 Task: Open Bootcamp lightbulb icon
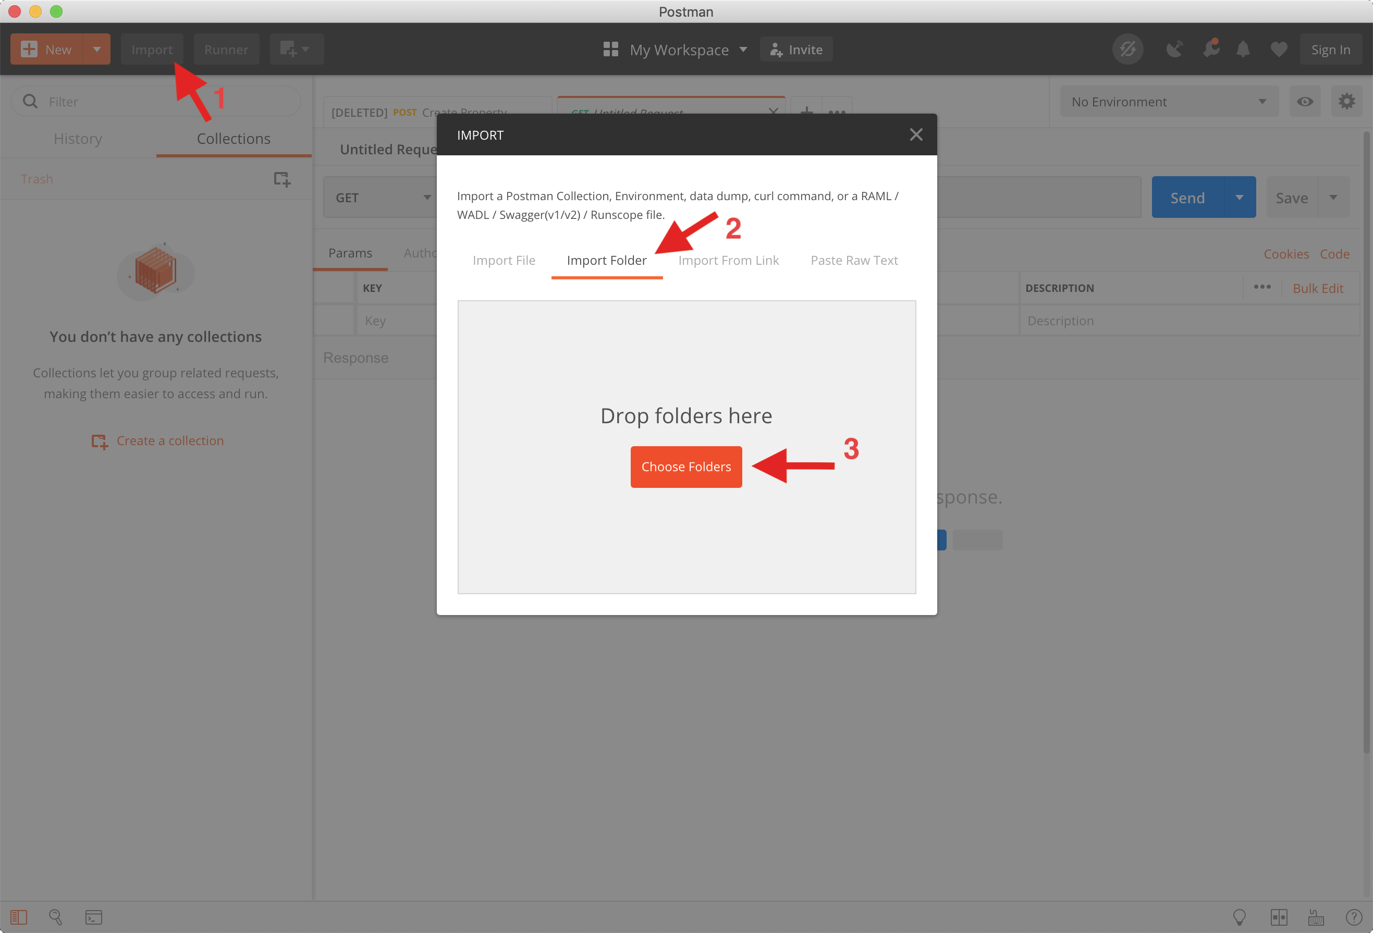1239,916
